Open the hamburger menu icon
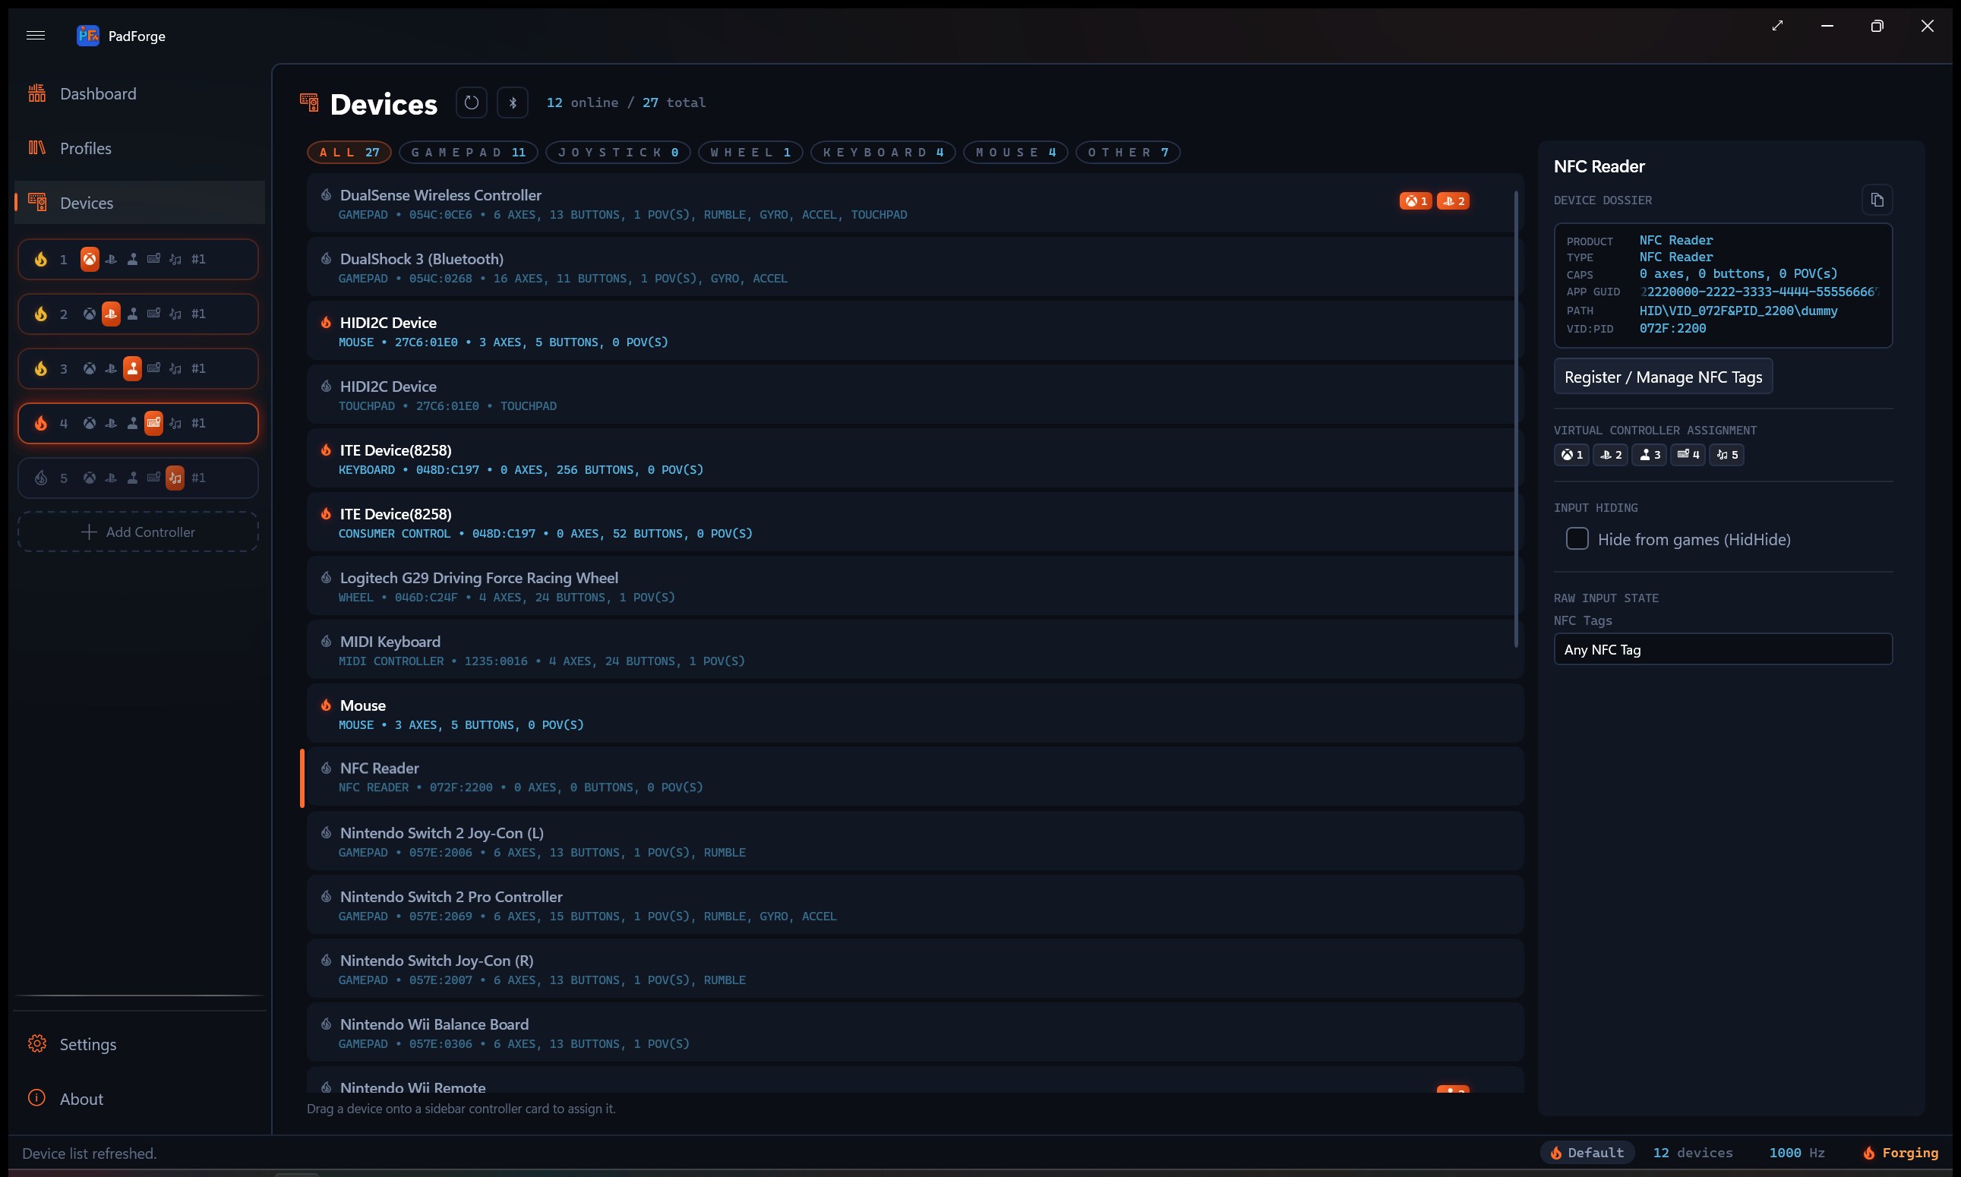Screen dimensions: 1961x1177 click(x=36, y=35)
